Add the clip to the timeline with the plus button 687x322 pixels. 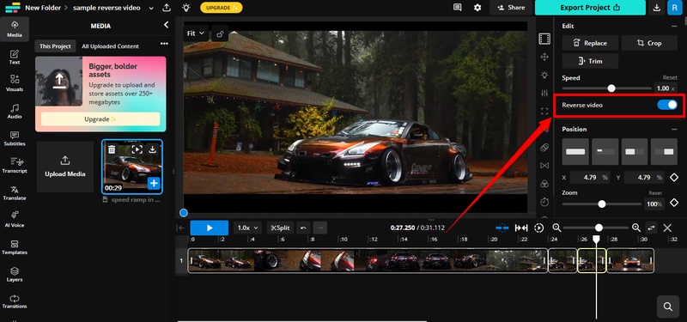click(x=154, y=184)
